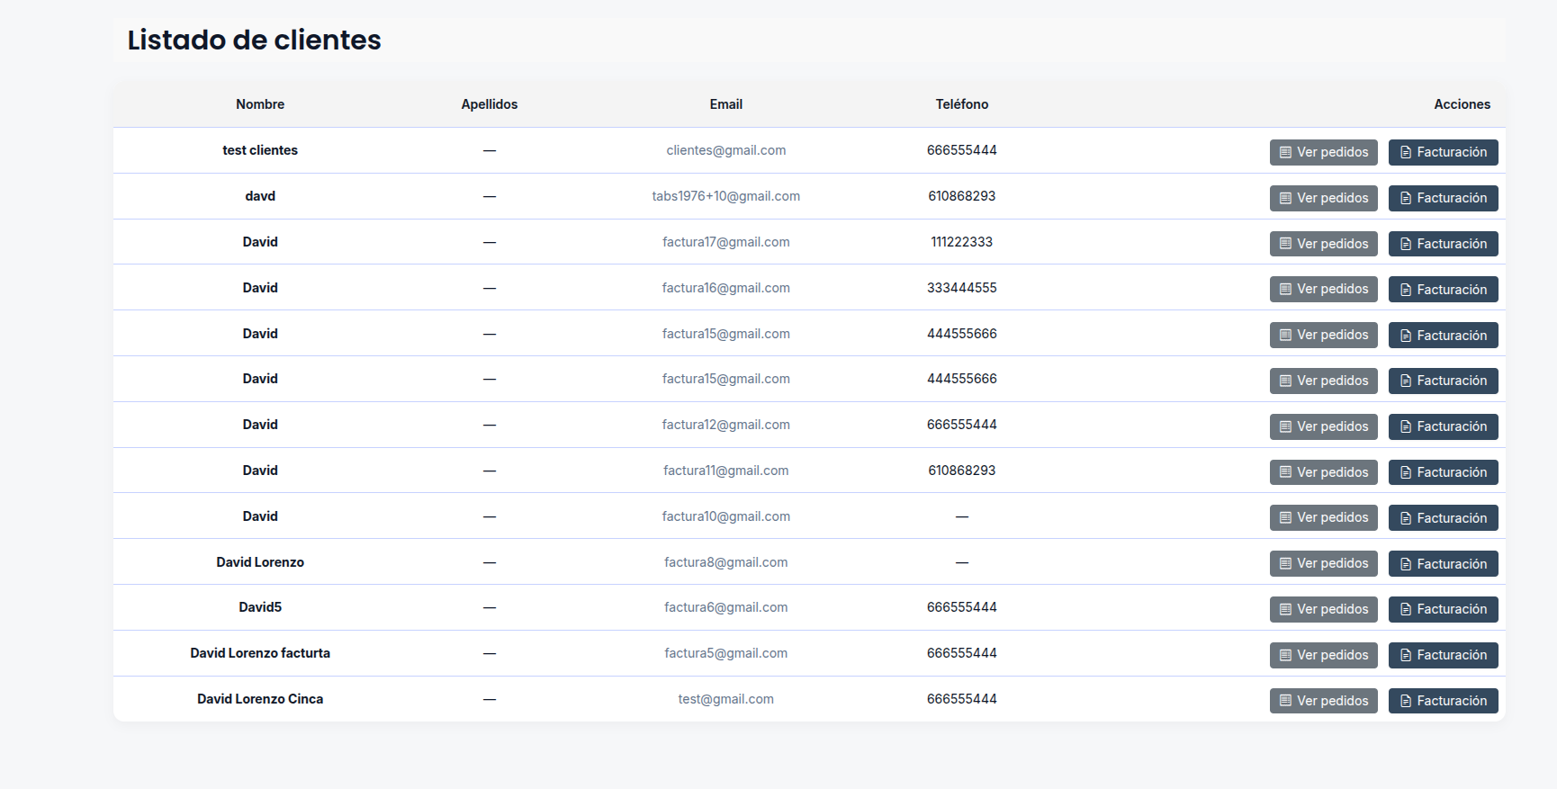The image size is (1557, 789).
Task: Click the list icon for factura17@gmail.com's orders
Action: (x=1285, y=244)
